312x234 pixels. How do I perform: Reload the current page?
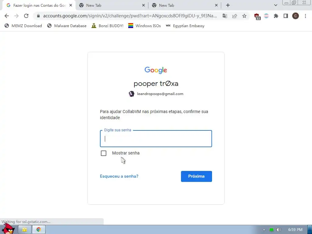[26, 16]
